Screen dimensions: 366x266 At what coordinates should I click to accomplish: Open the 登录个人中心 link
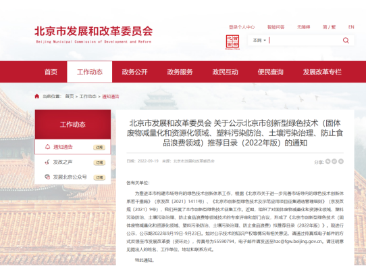point(242,27)
